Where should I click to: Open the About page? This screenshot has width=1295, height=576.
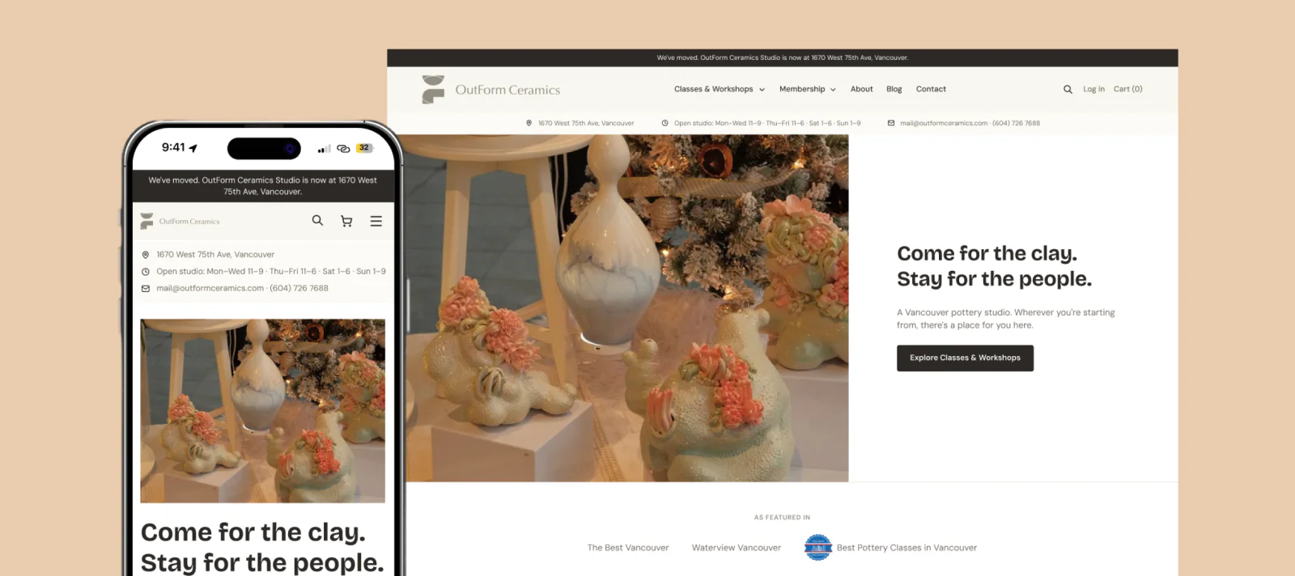coord(861,89)
